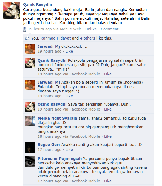
Task: Click Pitoresmi Pujiningsih's eye avatar
Action: pyautogui.click(x=30, y=161)
